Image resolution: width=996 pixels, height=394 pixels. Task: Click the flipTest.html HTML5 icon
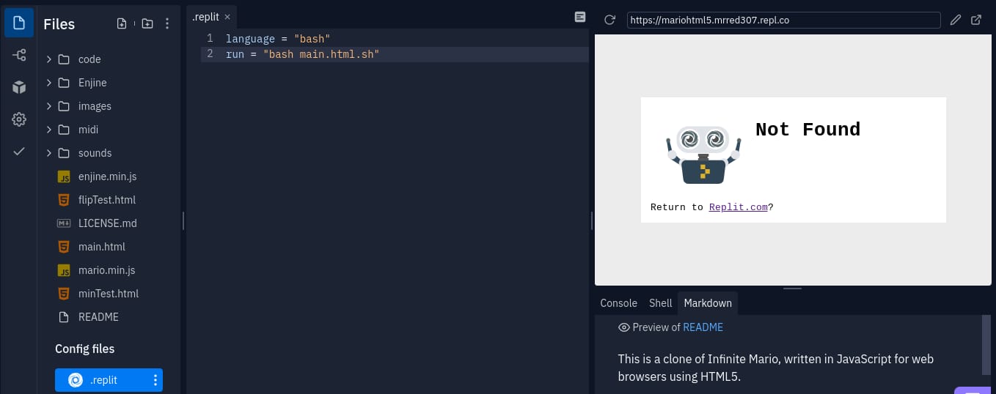coord(64,200)
